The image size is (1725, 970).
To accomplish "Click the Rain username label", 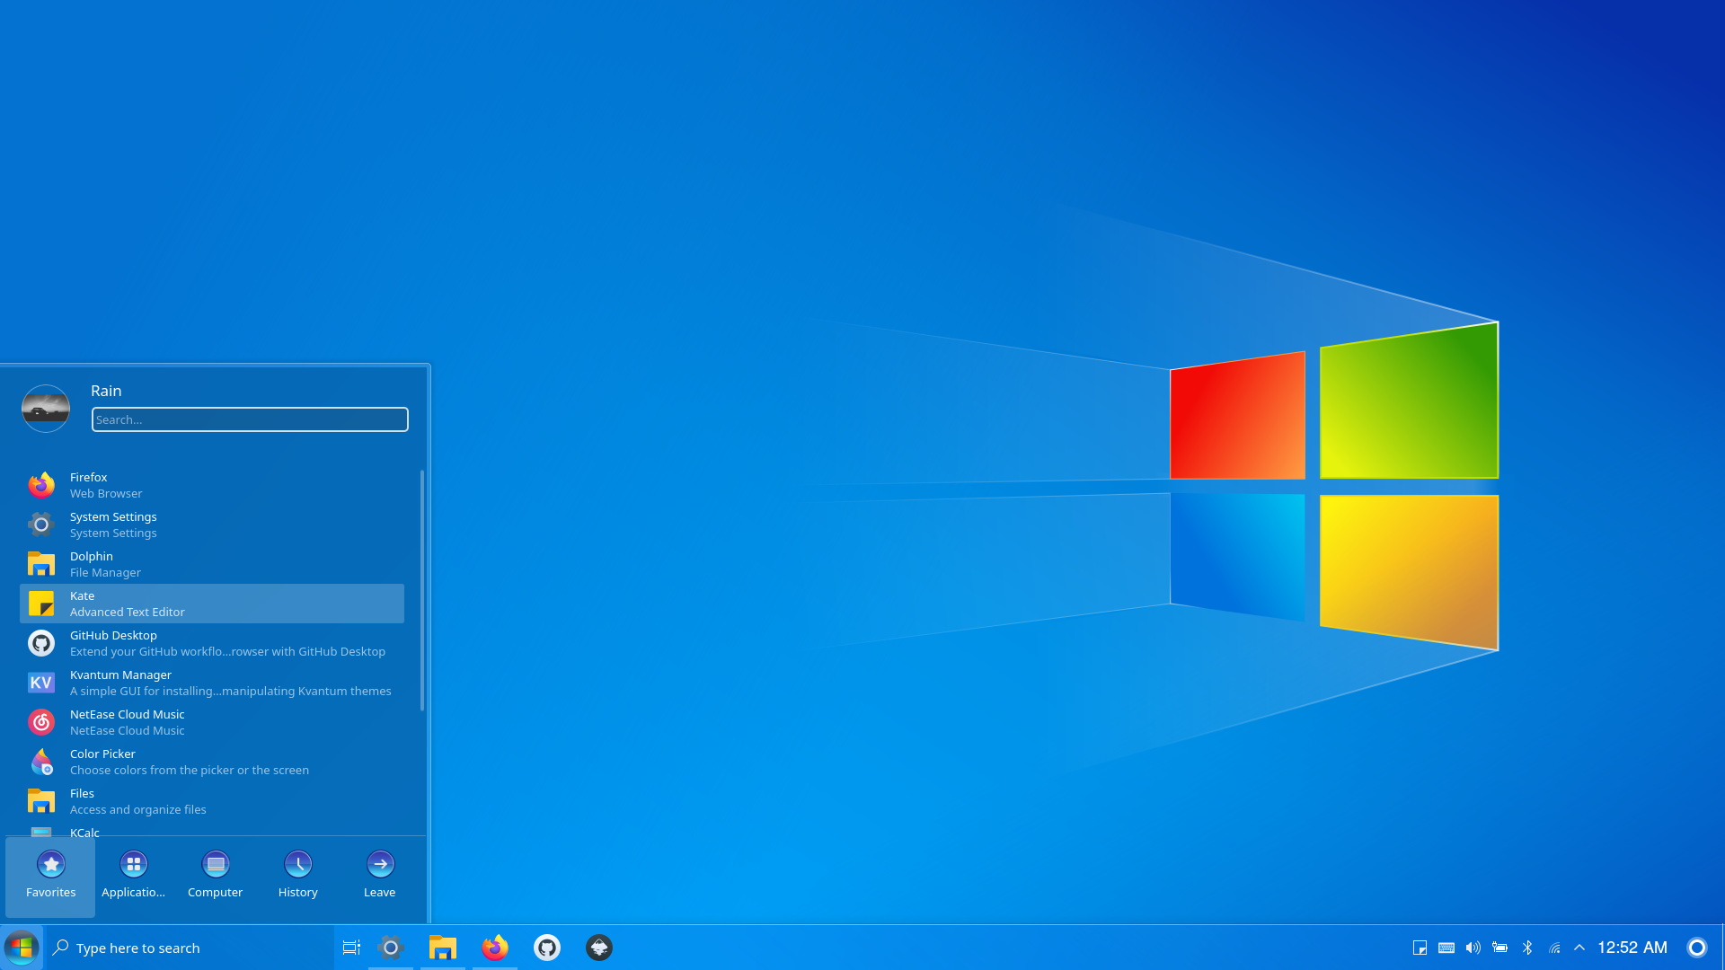I will tap(106, 391).
